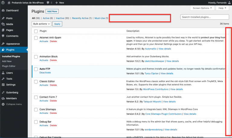Filter by Recently Active (1)

pos(82,18)
